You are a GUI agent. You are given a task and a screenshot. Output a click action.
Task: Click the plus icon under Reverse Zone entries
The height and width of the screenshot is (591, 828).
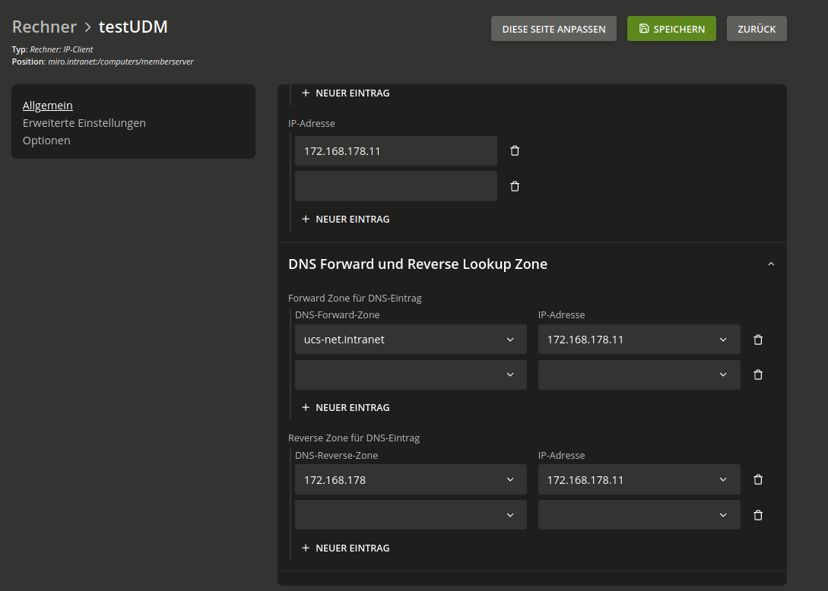click(x=306, y=548)
